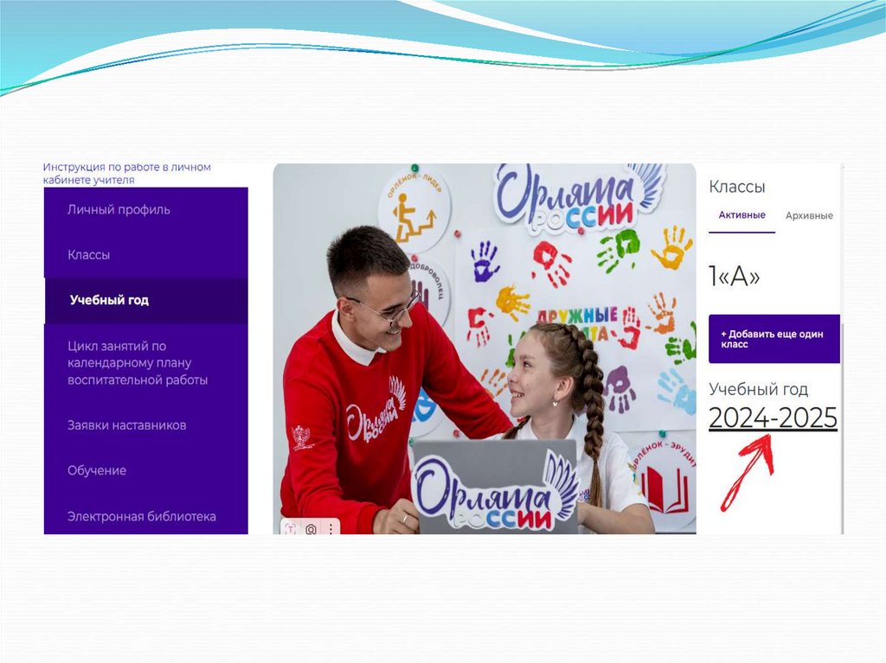Click the image search icon on the photo
Image resolution: width=886 pixels, height=663 pixels.
tap(311, 529)
